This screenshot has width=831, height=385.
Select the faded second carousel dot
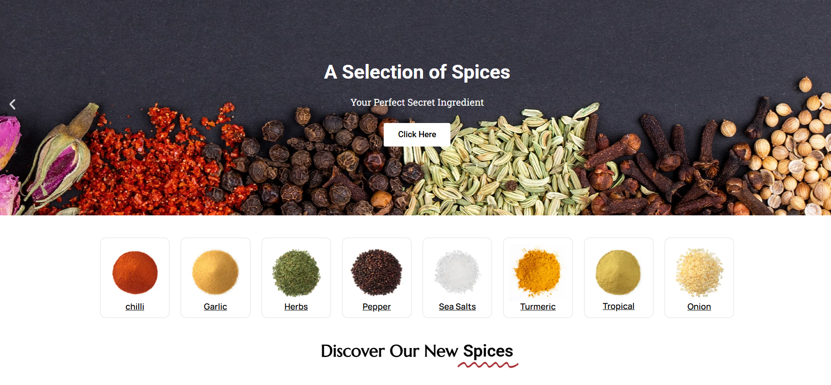427,207
